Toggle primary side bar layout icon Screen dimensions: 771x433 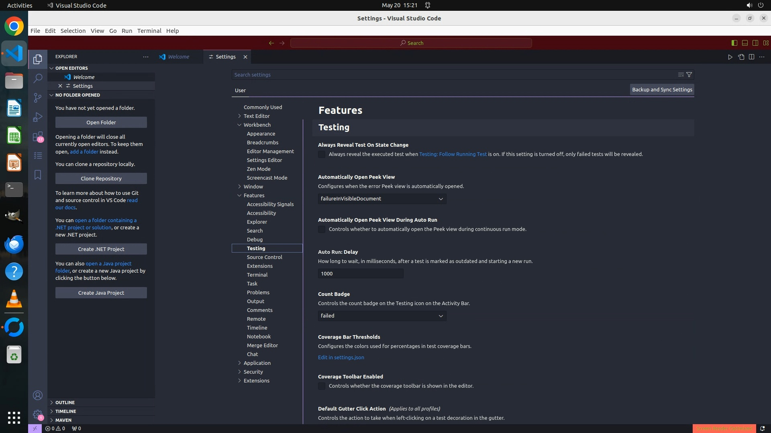tap(734, 43)
